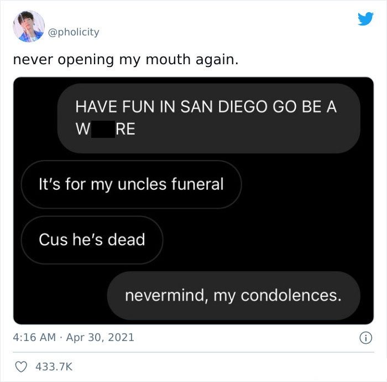Click the black censor box in the message
The image size is (387, 382).
(x=103, y=129)
